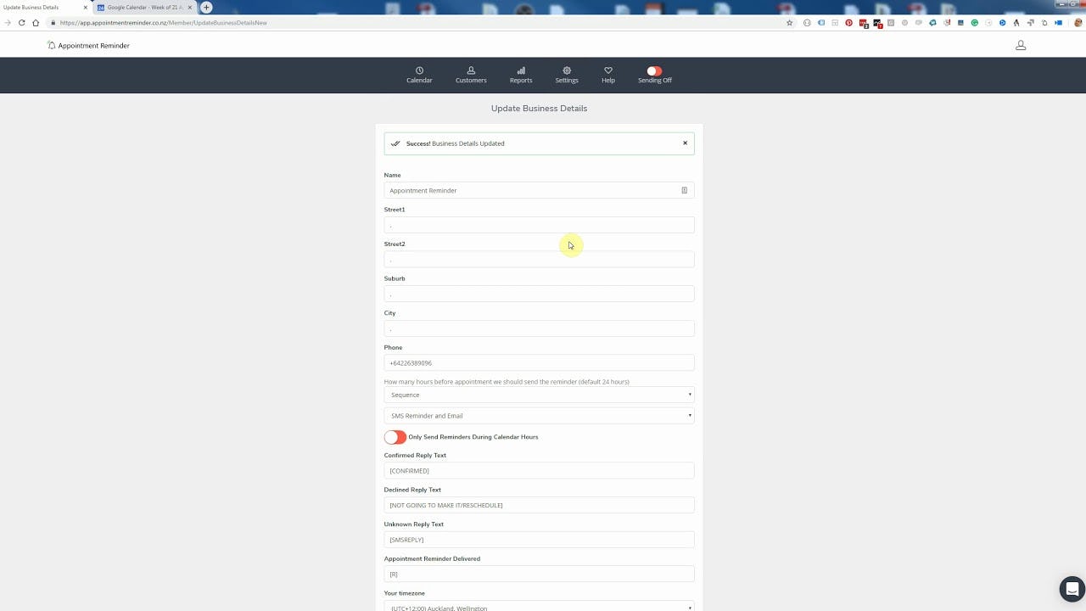This screenshot has height=611, width=1086.
Task: Enable Only Send Reminders During Calendar Hours
Action: 395,436
